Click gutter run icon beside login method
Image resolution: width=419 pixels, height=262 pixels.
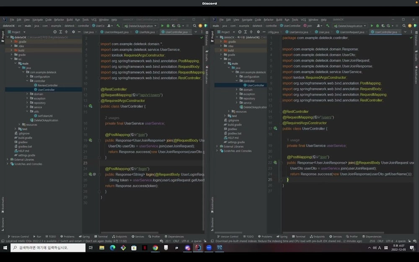[x=90, y=174]
